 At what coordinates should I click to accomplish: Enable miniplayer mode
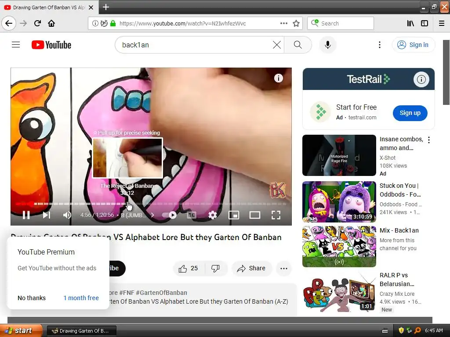(234, 215)
